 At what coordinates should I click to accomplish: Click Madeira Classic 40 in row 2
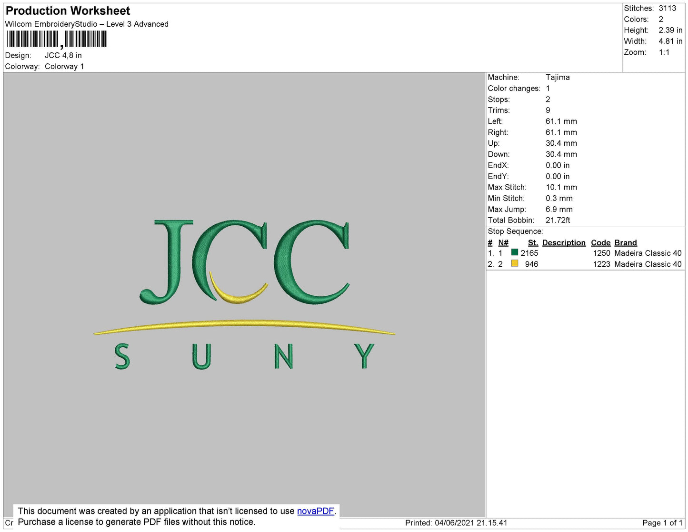coord(648,264)
